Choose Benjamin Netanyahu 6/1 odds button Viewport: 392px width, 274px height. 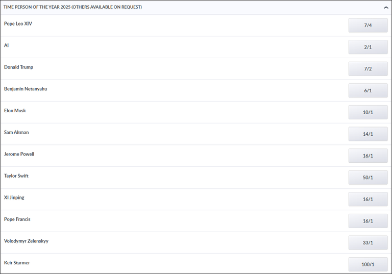(368, 91)
